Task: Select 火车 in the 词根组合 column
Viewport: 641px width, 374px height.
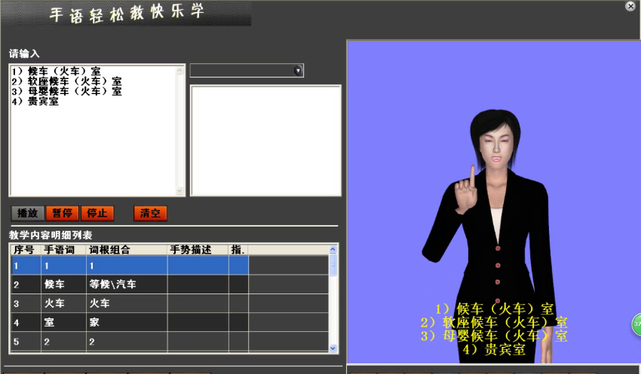Action: tap(127, 303)
